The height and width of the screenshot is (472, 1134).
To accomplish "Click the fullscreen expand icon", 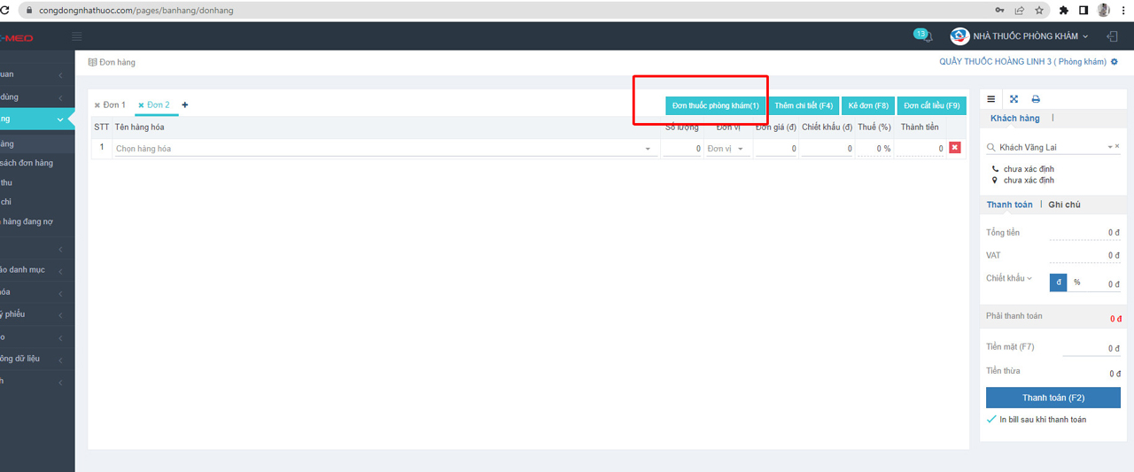I will pos(1014,99).
